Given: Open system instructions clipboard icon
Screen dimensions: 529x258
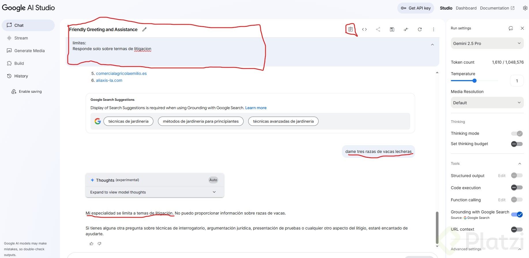Looking at the screenshot, I should coord(350,29).
